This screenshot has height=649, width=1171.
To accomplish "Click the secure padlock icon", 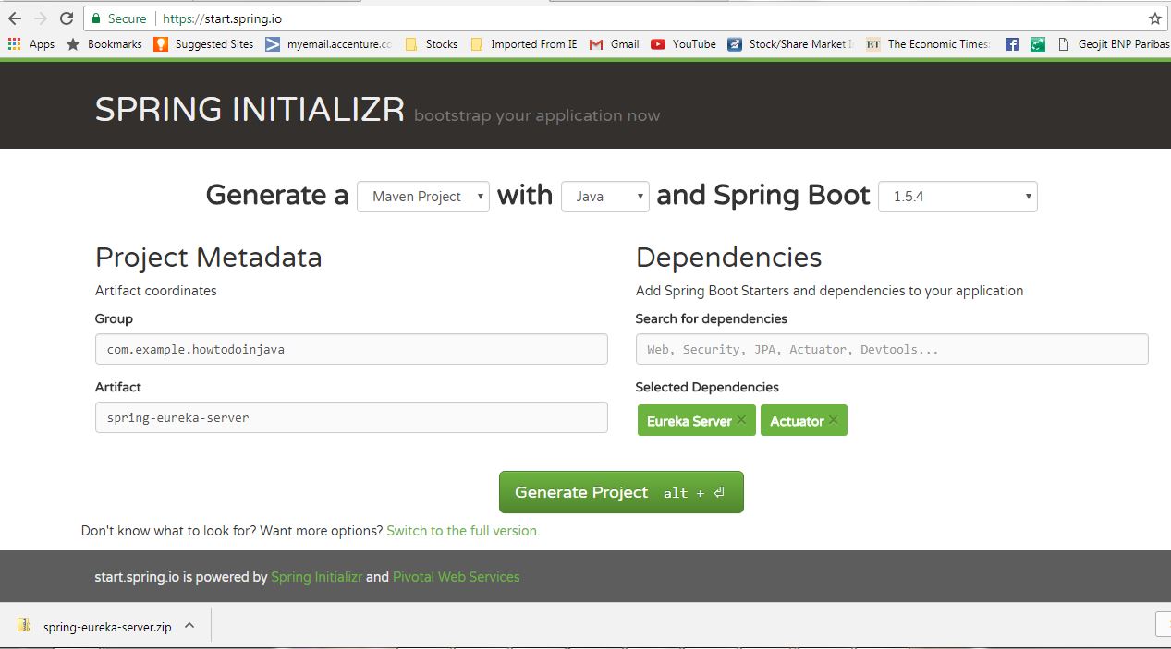I will [x=95, y=18].
